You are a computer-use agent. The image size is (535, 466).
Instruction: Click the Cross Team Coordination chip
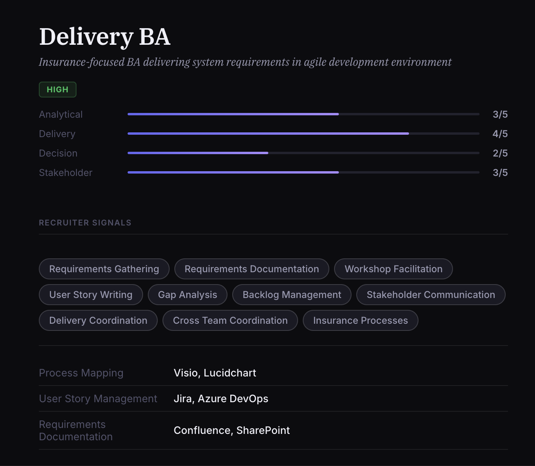click(230, 320)
